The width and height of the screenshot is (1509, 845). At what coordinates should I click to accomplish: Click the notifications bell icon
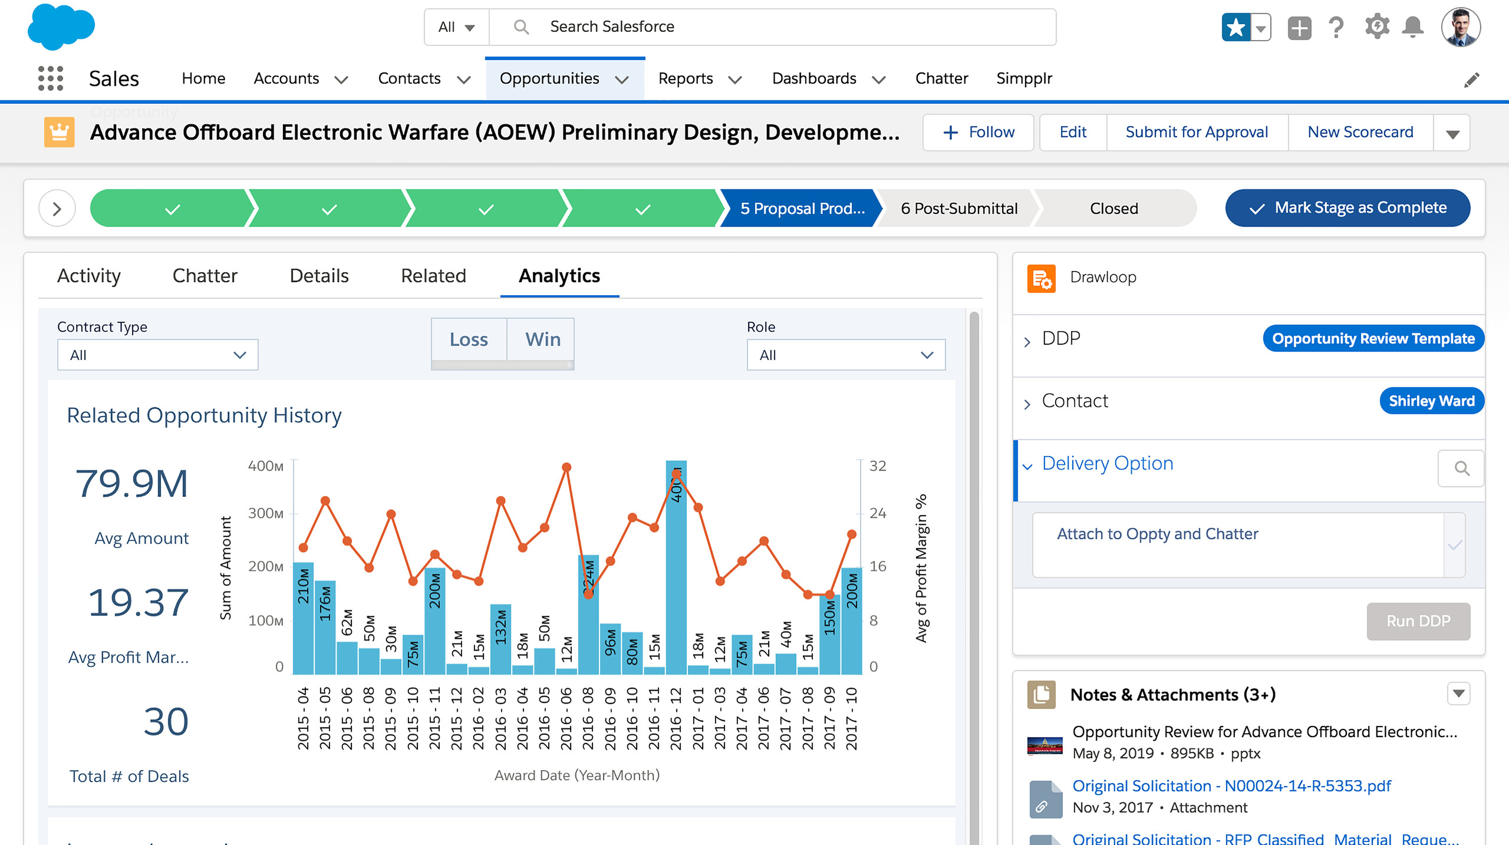(x=1412, y=27)
